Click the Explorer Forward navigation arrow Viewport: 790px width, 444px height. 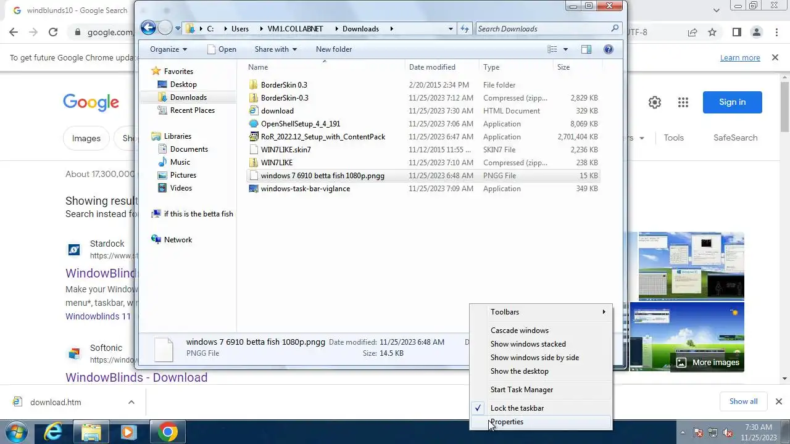tap(165, 28)
